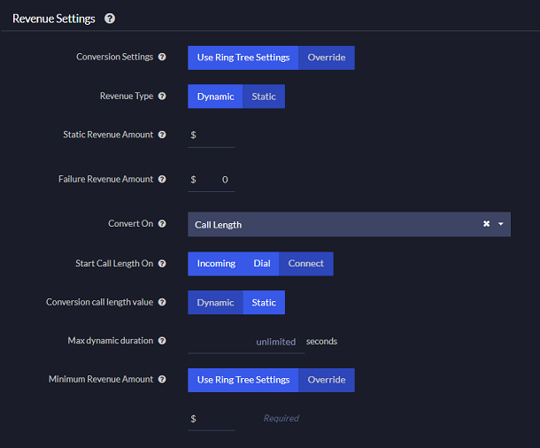Select Use Ring Tree Settings for Minimum Revenue

(243, 380)
